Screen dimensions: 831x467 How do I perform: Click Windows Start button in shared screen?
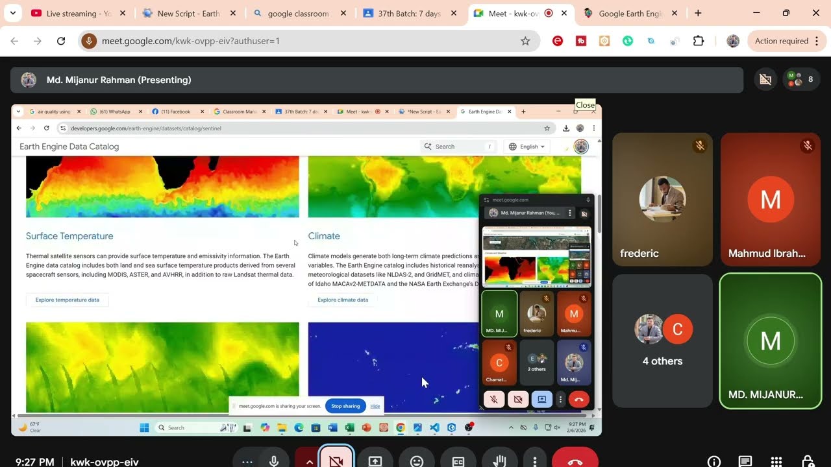click(x=144, y=427)
